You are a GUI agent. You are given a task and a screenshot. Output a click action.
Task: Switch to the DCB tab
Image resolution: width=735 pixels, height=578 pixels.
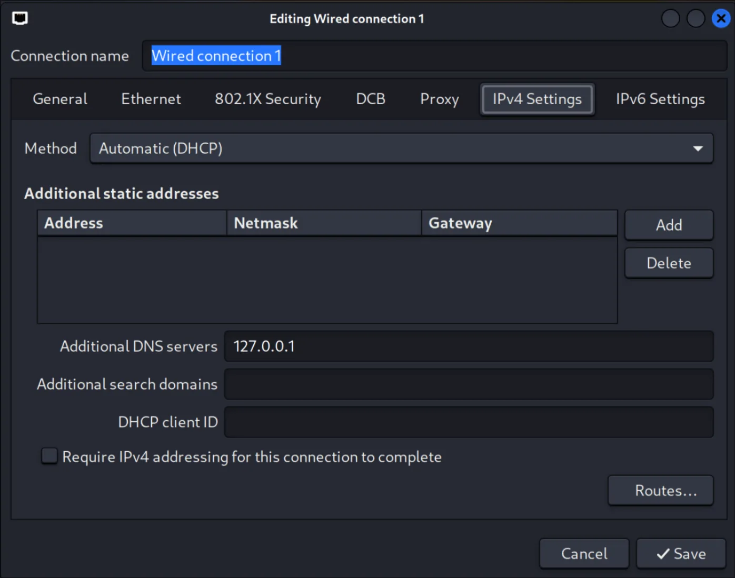pyautogui.click(x=371, y=99)
